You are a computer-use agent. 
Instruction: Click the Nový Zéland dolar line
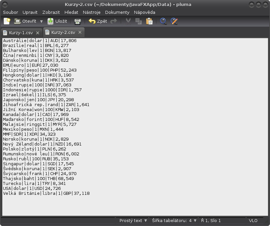pyautogui.click(x=42, y=144)
